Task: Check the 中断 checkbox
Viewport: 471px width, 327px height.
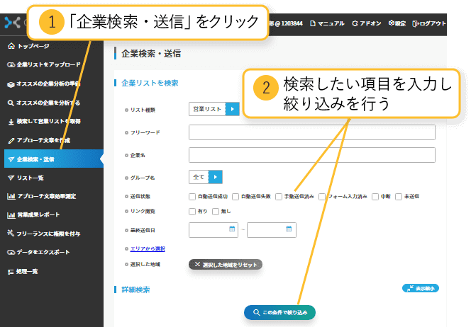Action: coord(375,197)
